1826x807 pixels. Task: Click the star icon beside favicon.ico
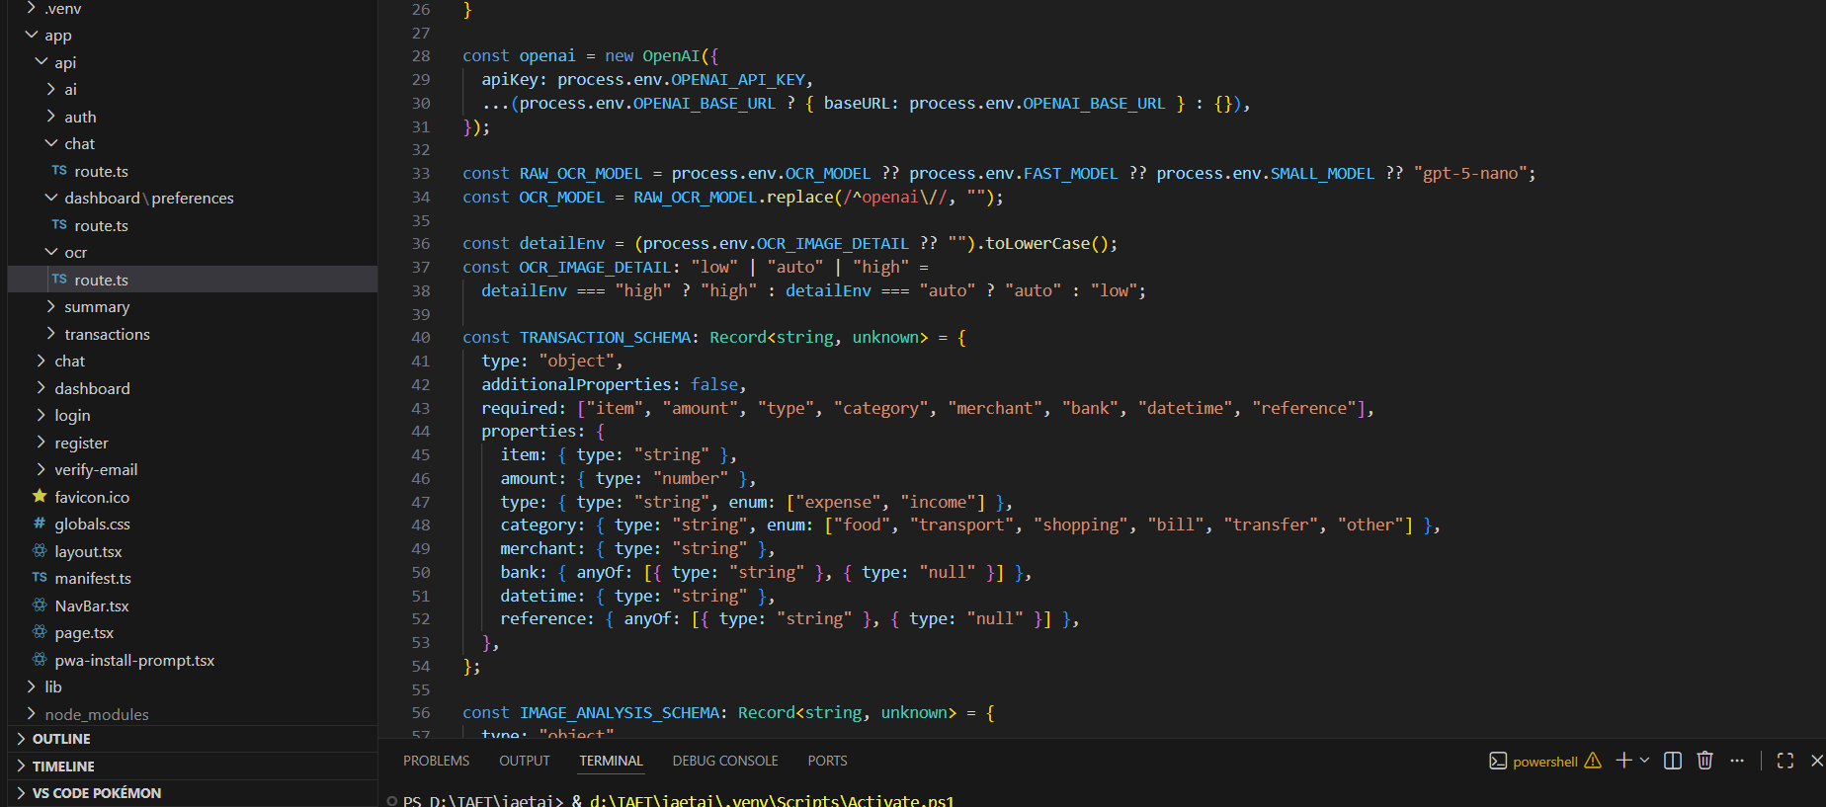click(x=40, y=496)
